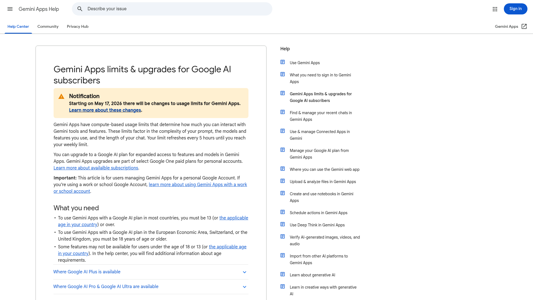Viewport: 533px width, 300px height.
Task: Expand Where Google AI Plus is available
Action: 151,272
